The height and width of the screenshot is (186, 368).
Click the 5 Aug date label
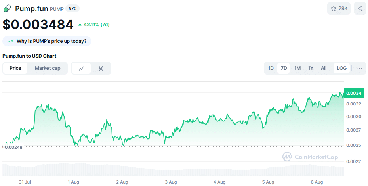tap(268, 182)
